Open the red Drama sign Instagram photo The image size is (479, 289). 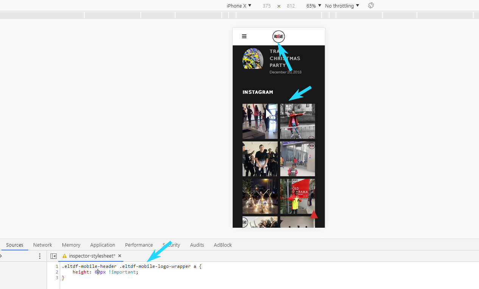coord(297,196)
